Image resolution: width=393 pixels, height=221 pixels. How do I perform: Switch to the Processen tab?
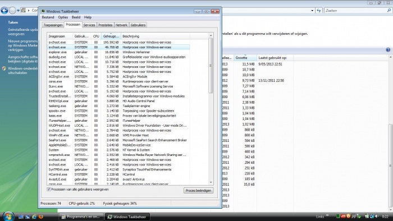73,25
